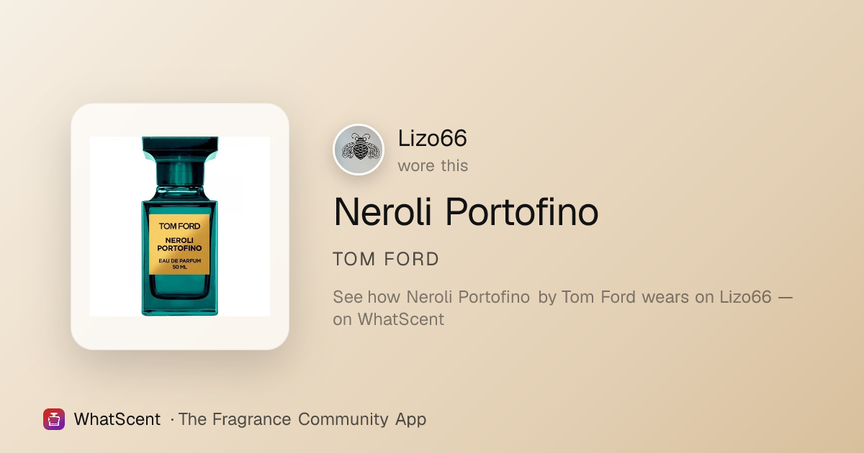Click the "wore this" status text
The image size is (864, 453).
(433, 165)
